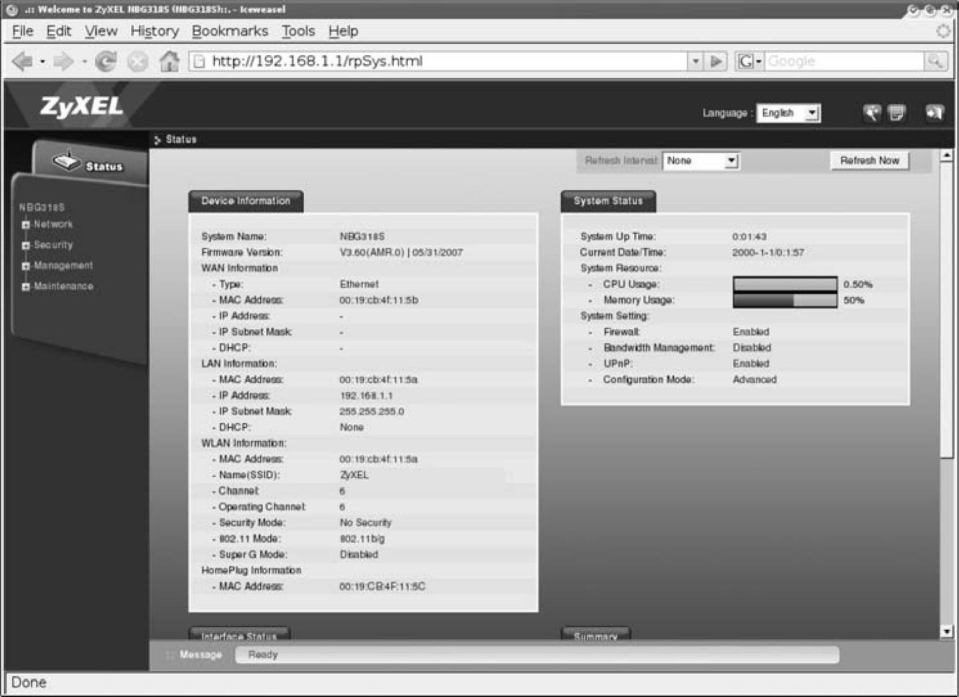Open the ZyXEL wizard icon
This screenshot has width=959, height=697.
click(x=873, y=113)
